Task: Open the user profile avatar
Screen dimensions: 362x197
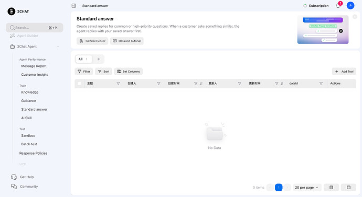Action: [x=350, y=6]
